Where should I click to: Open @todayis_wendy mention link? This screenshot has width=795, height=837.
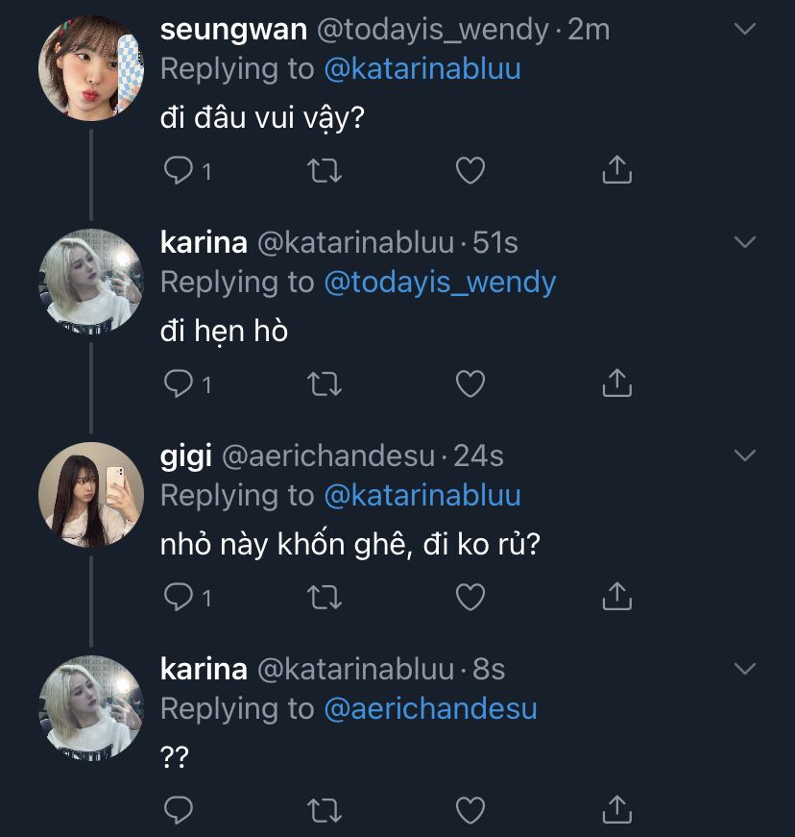tap(440, 283)
